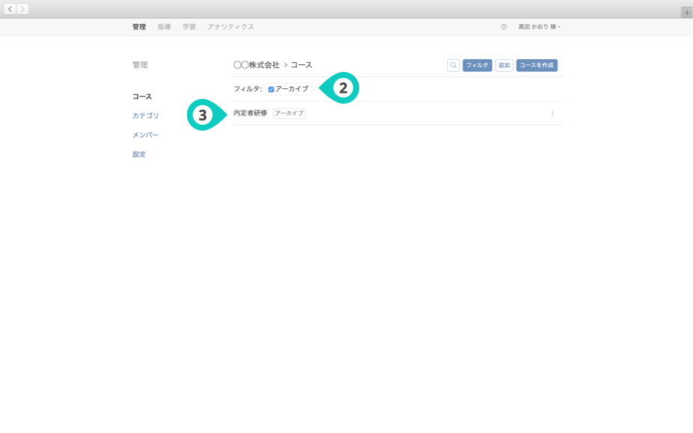The width and height of the screenshot is (693, 433).
Task: Click the search magnifier icon
Action: (x=454, y=66)
